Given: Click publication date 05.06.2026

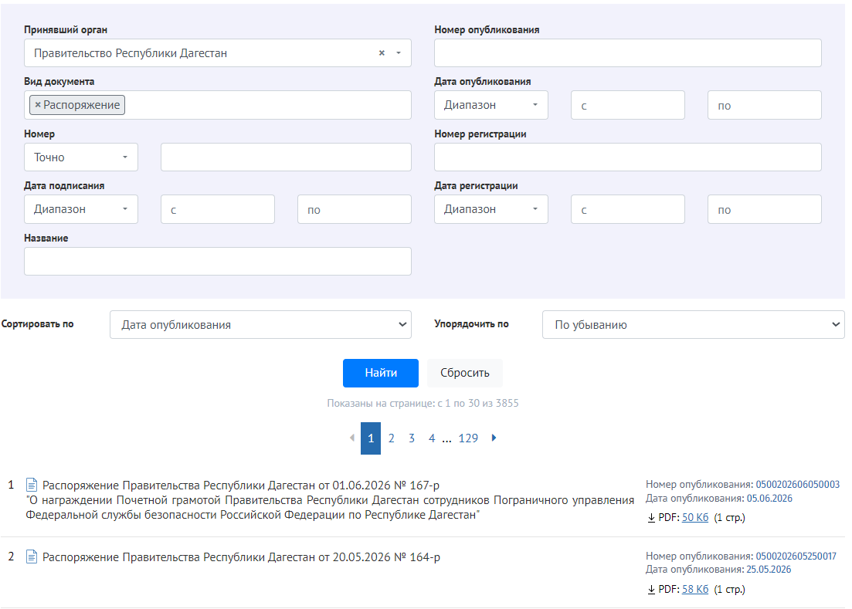Looking at the screenshot, I should (x=769, y=499).
